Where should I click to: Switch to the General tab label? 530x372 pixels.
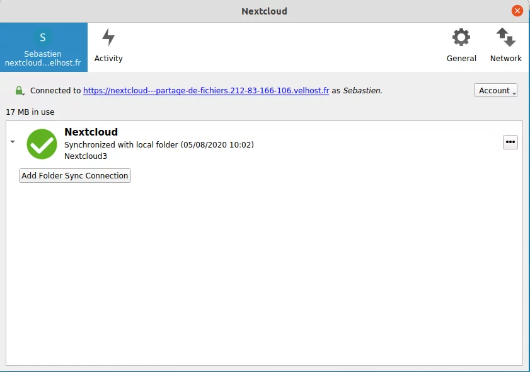461,58
